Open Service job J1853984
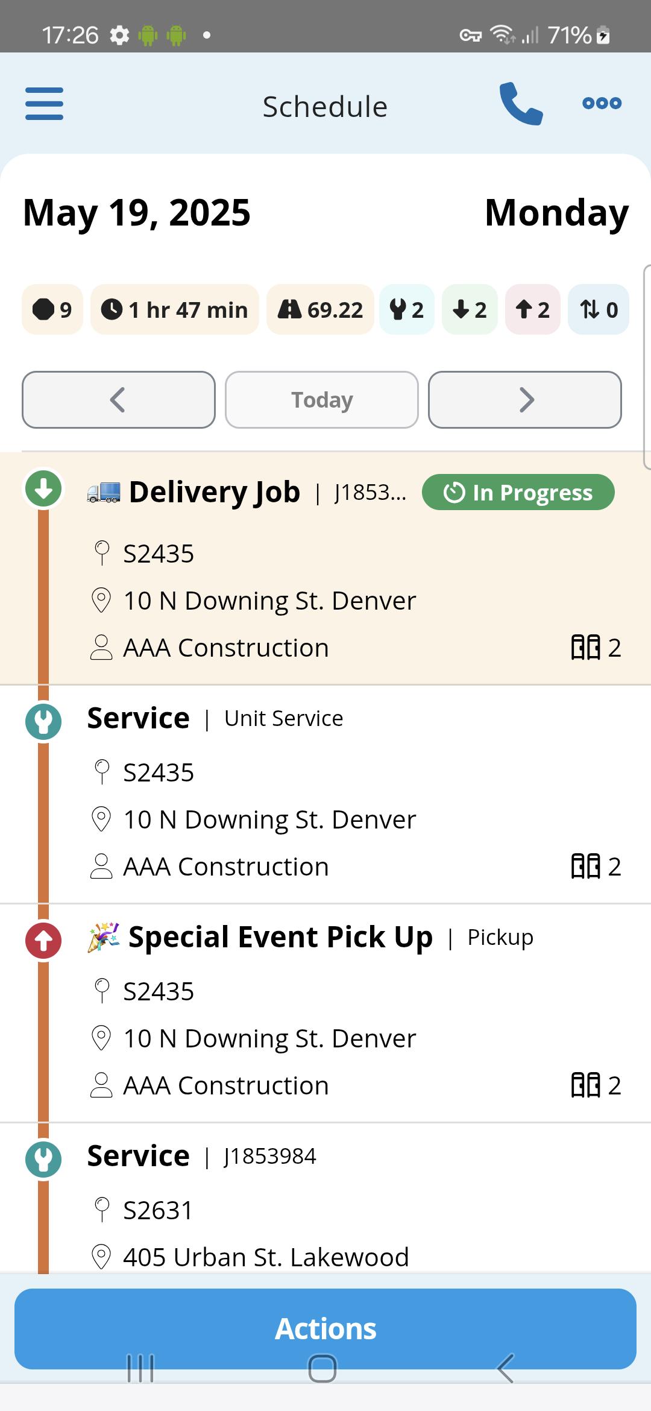651x1411 pixels. 325,1198
